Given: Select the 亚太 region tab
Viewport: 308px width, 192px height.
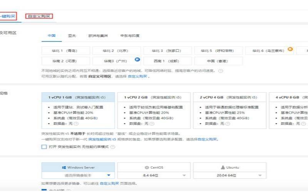Looking at the screenshot, I should coord(72,36).
